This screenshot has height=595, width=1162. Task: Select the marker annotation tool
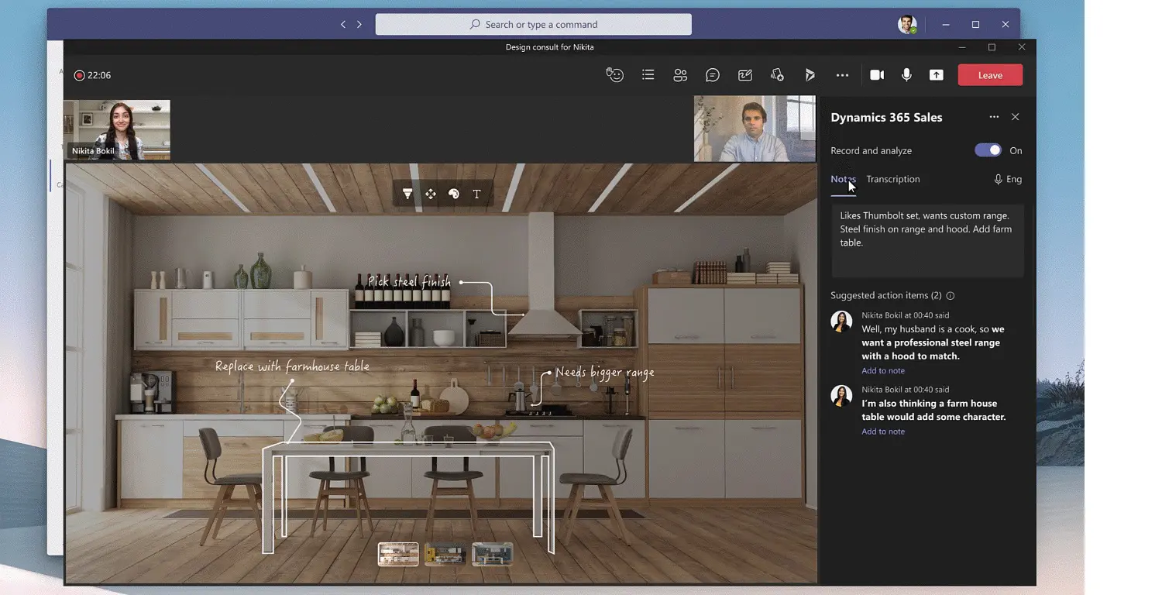[408, 194]
